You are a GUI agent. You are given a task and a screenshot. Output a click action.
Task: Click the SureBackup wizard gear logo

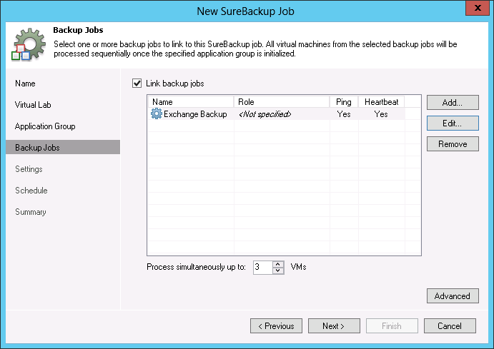click(29, 44)
